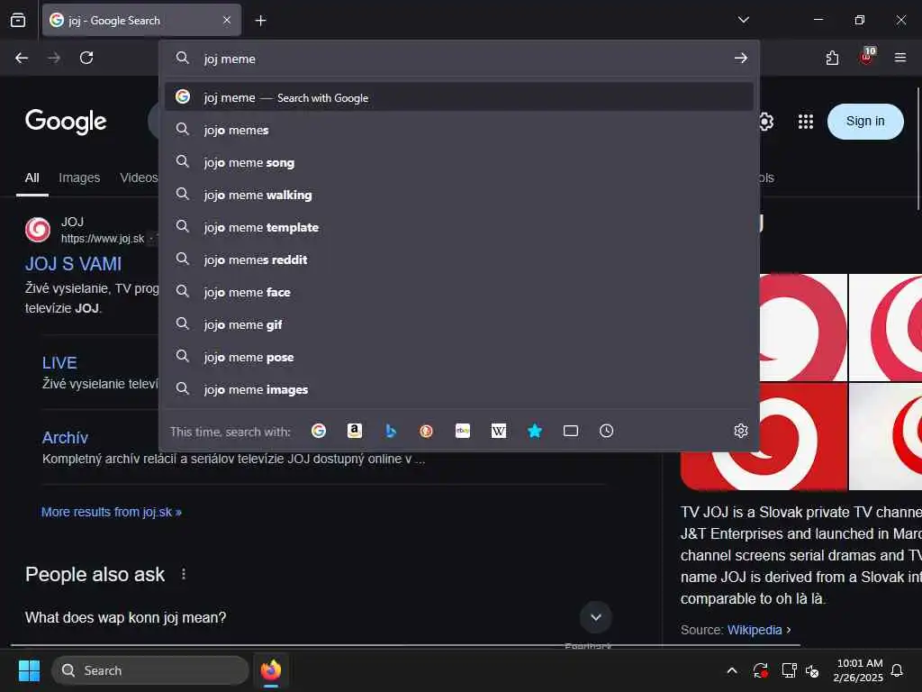Viewport: 922px width, 692px height.
Task: Choose the 'jojo meme images' suggestion
Action: [458, 389]
